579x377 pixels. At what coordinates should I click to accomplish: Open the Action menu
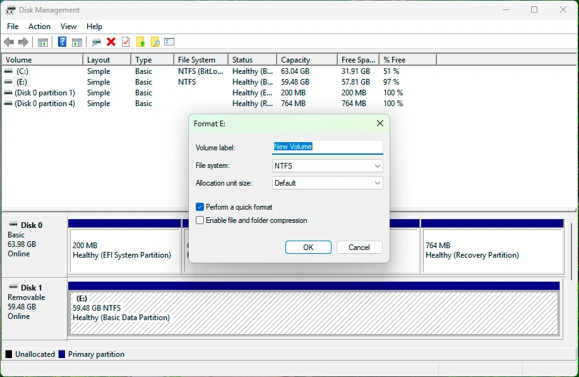tap(39, 27)
